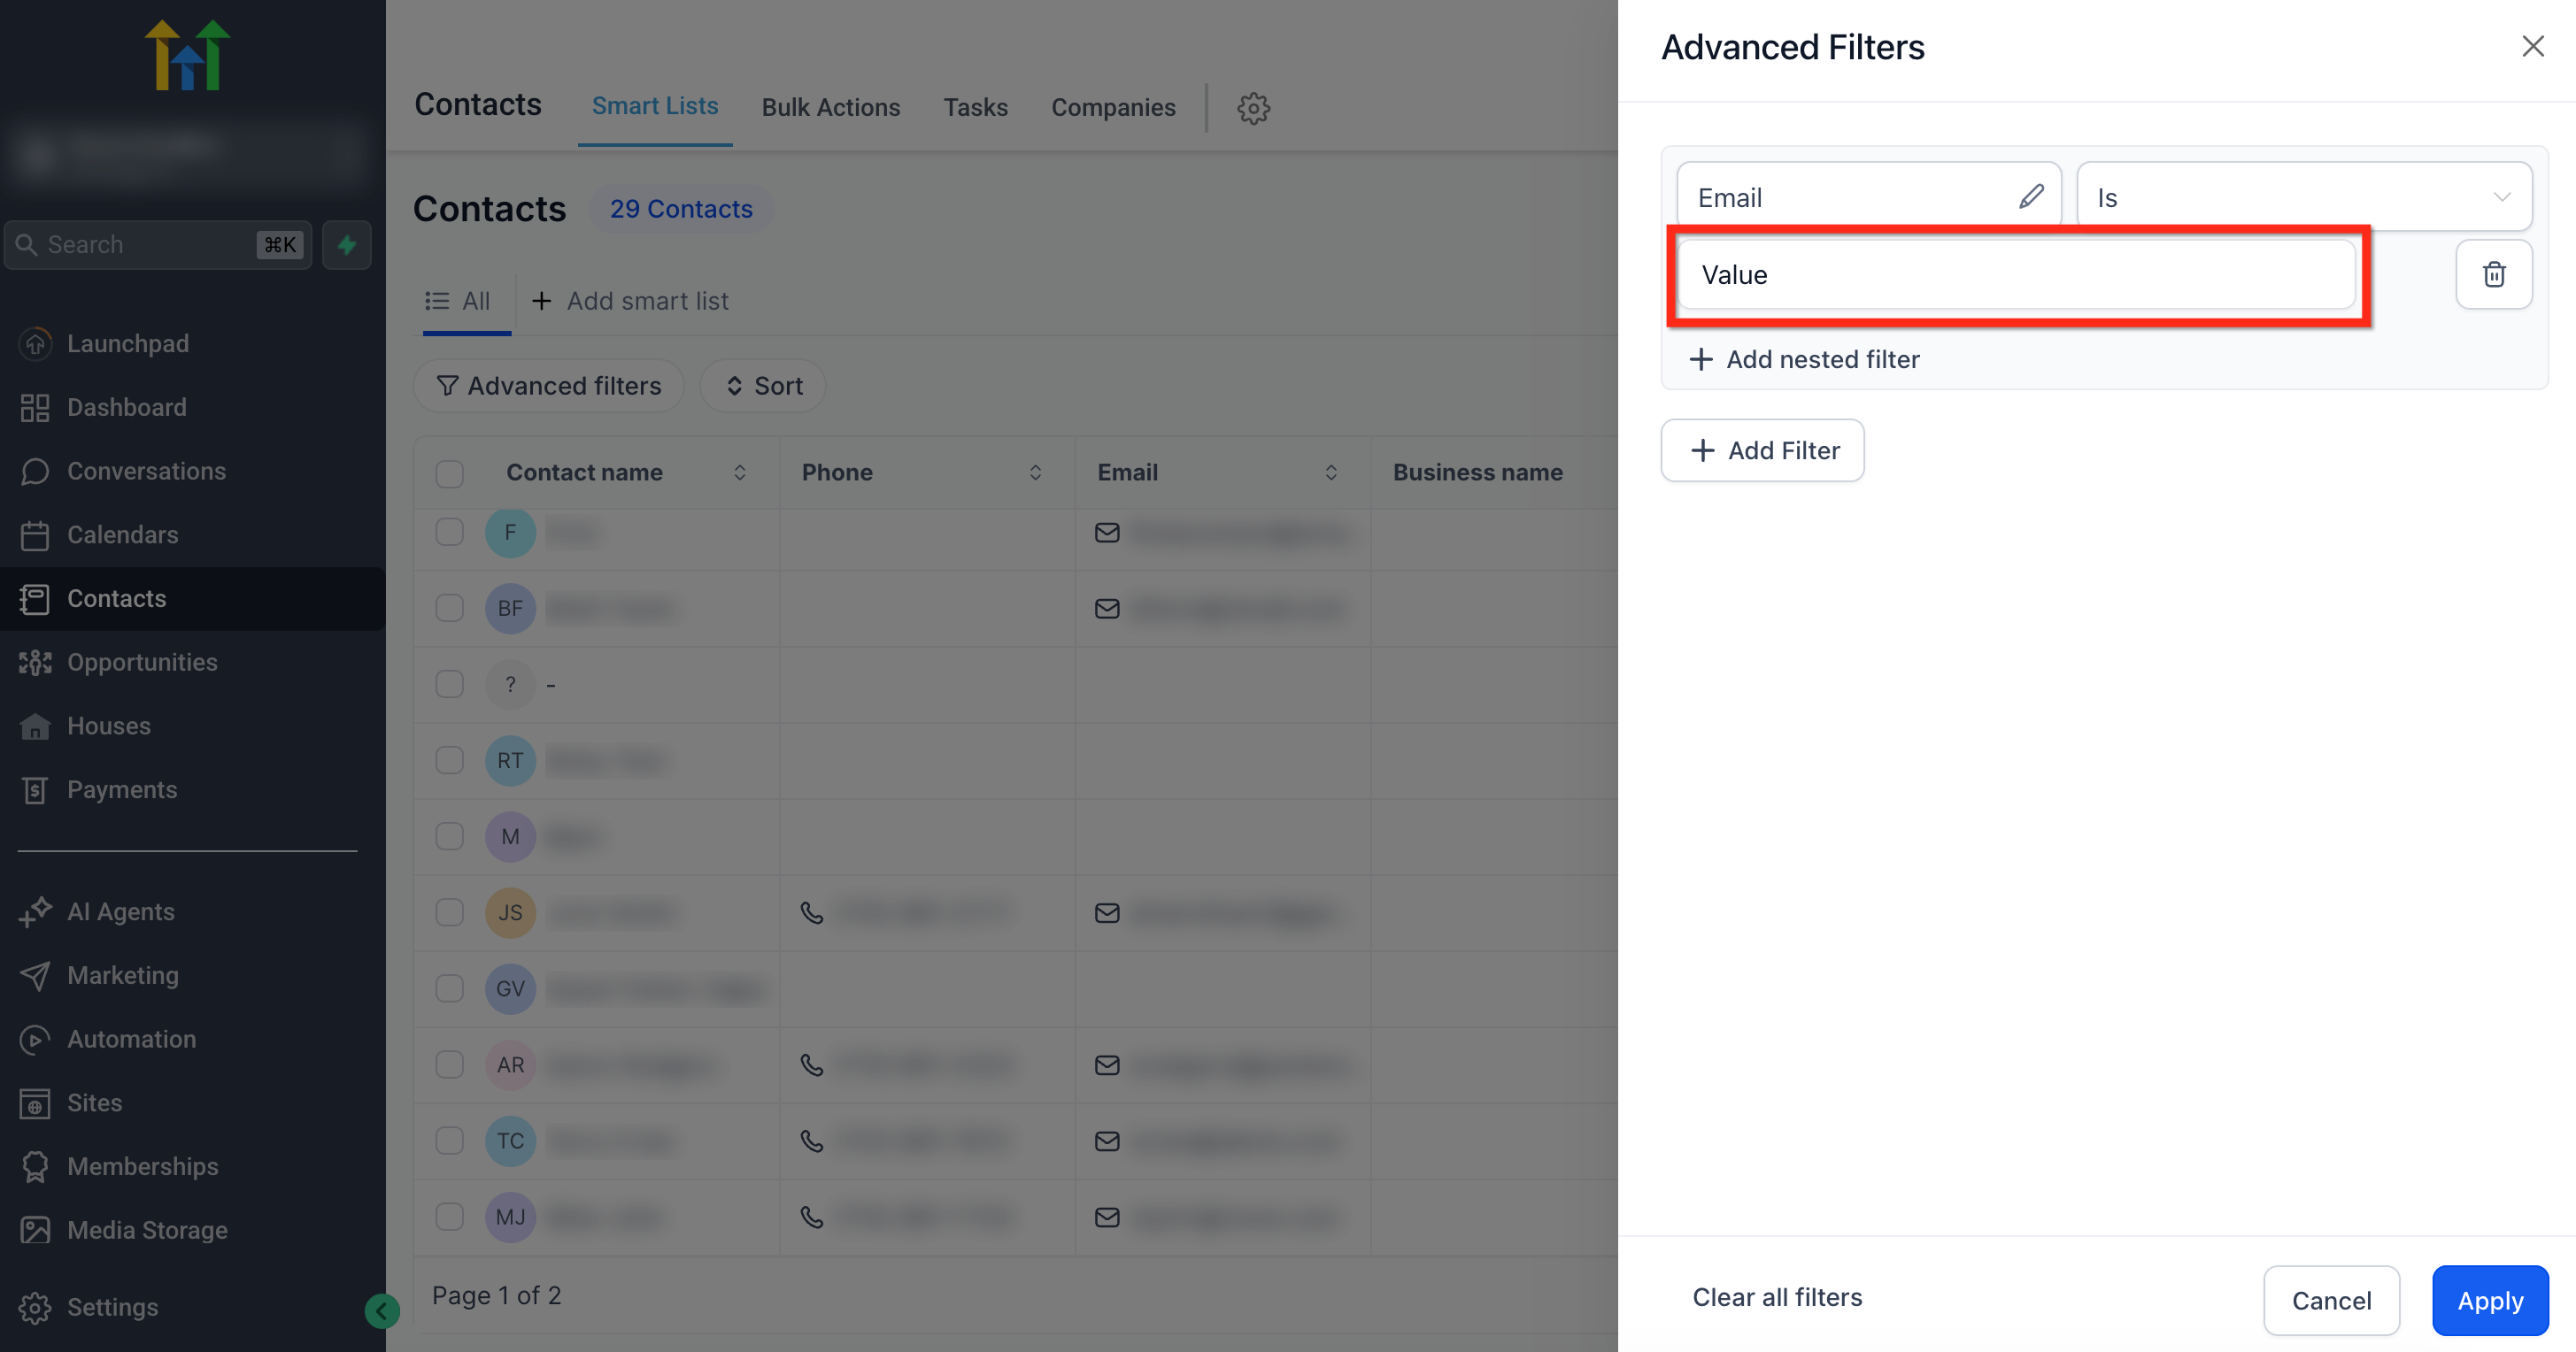Open the Sort dropdown
Viewport: 2576px width, 1352px height.
pyautogui.click(x=763, y=386)
